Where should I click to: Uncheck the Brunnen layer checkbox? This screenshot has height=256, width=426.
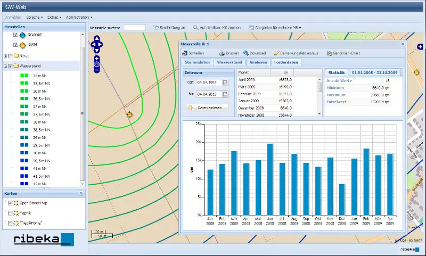[15, 35]
